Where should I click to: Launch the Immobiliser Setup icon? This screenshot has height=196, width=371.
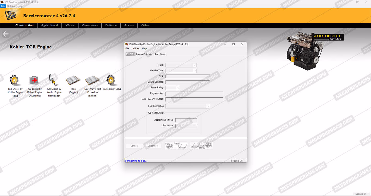(111, 81)
